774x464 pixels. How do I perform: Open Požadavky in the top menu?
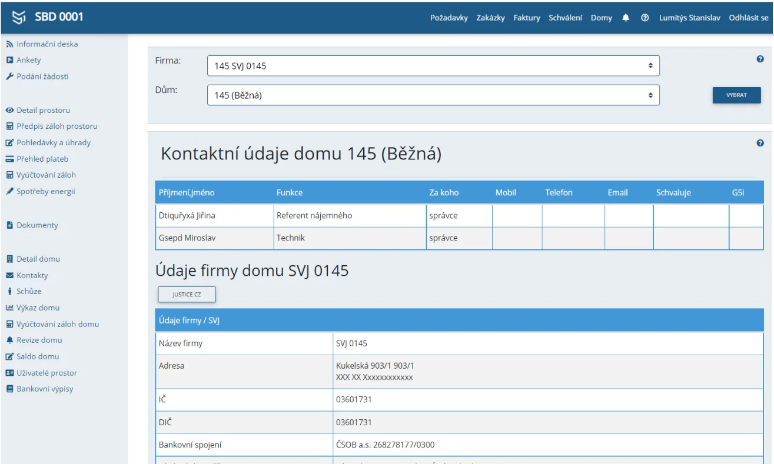pyautogui.click(x=449, y=18)
